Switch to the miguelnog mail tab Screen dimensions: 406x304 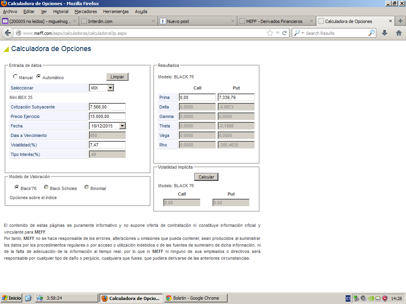(39, 21)
